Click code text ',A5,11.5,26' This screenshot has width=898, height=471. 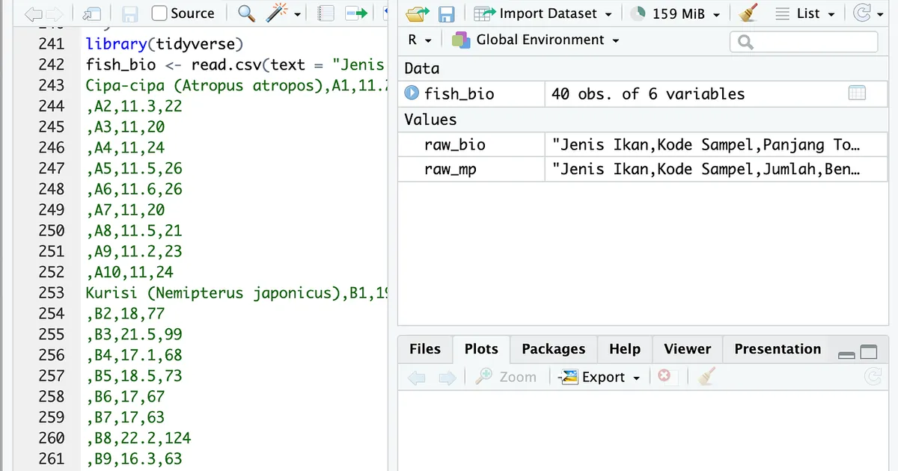click(x=134, y=168)
